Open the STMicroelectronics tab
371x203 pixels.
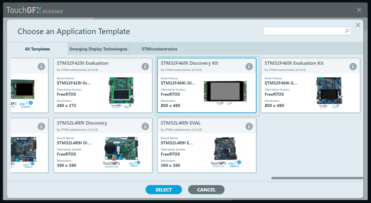pos(160,49)
